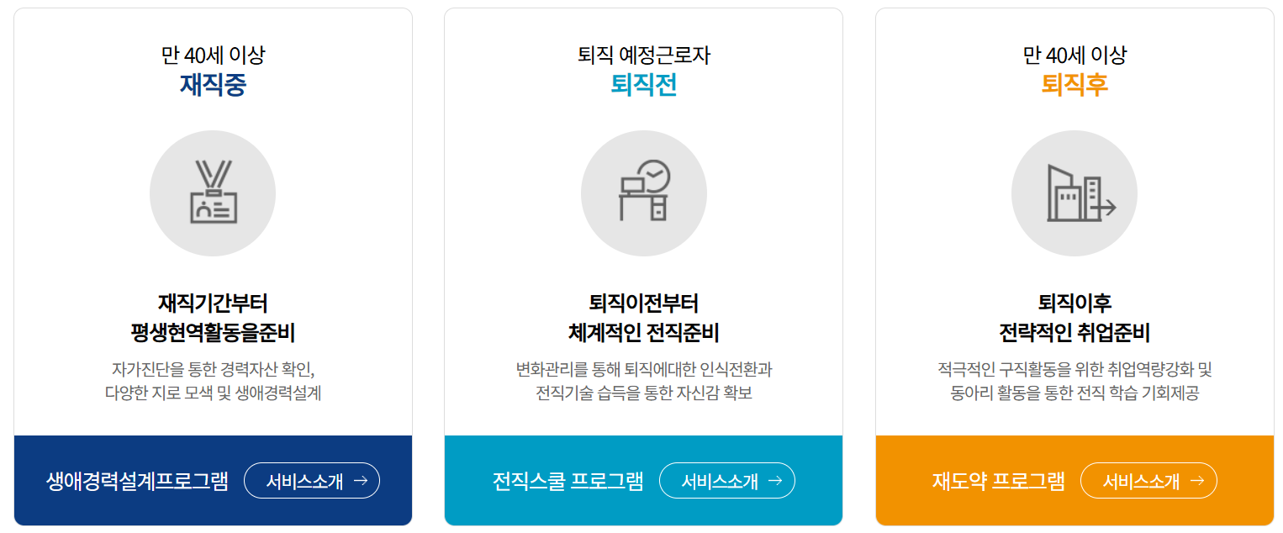Click the 재도약 프로그램 label
Image resolution: width=1283 pixels, height=533 pixels.
point(998,482)
